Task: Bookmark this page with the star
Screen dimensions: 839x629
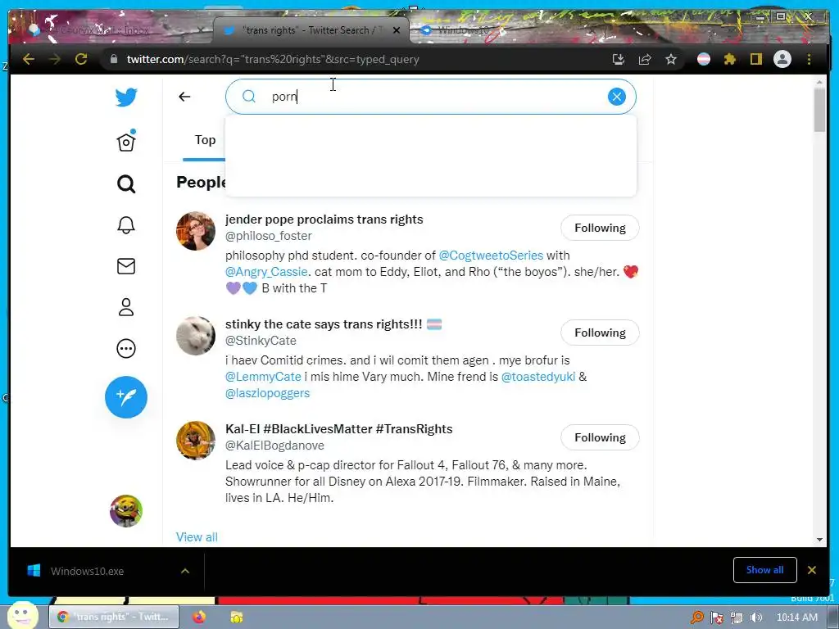Action: tap(671, 59)
